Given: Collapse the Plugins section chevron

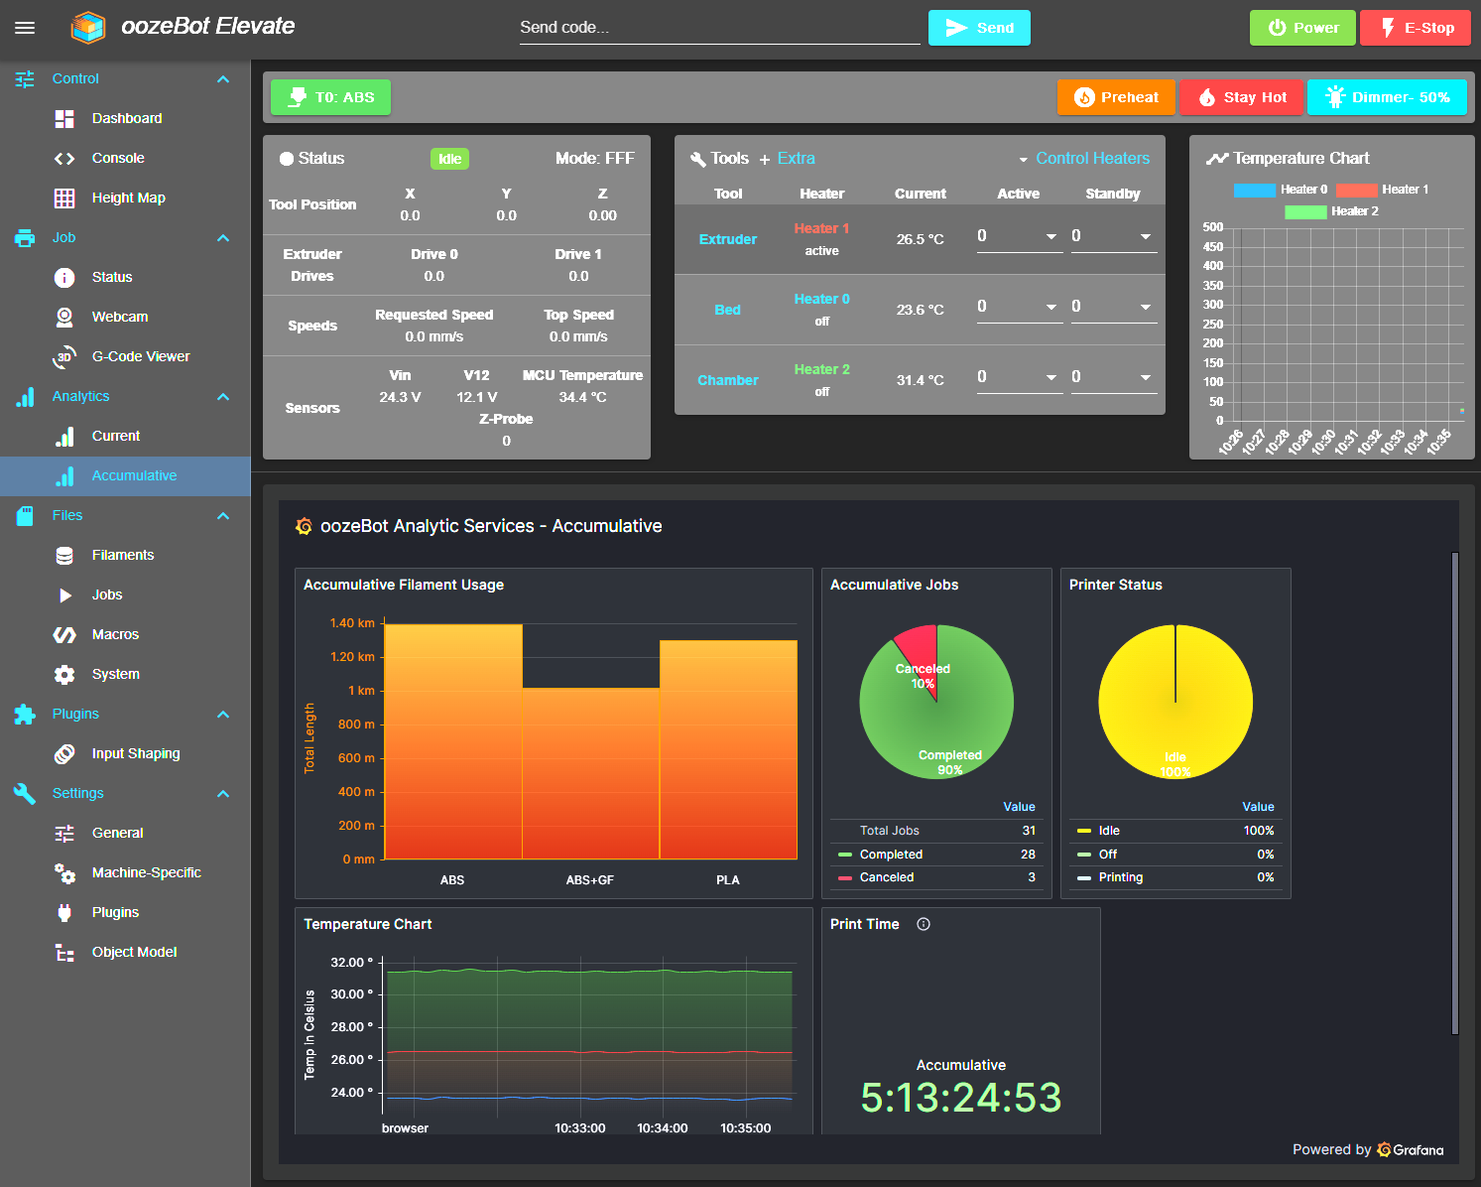Looking at the screenshot, I should (223, 715).
